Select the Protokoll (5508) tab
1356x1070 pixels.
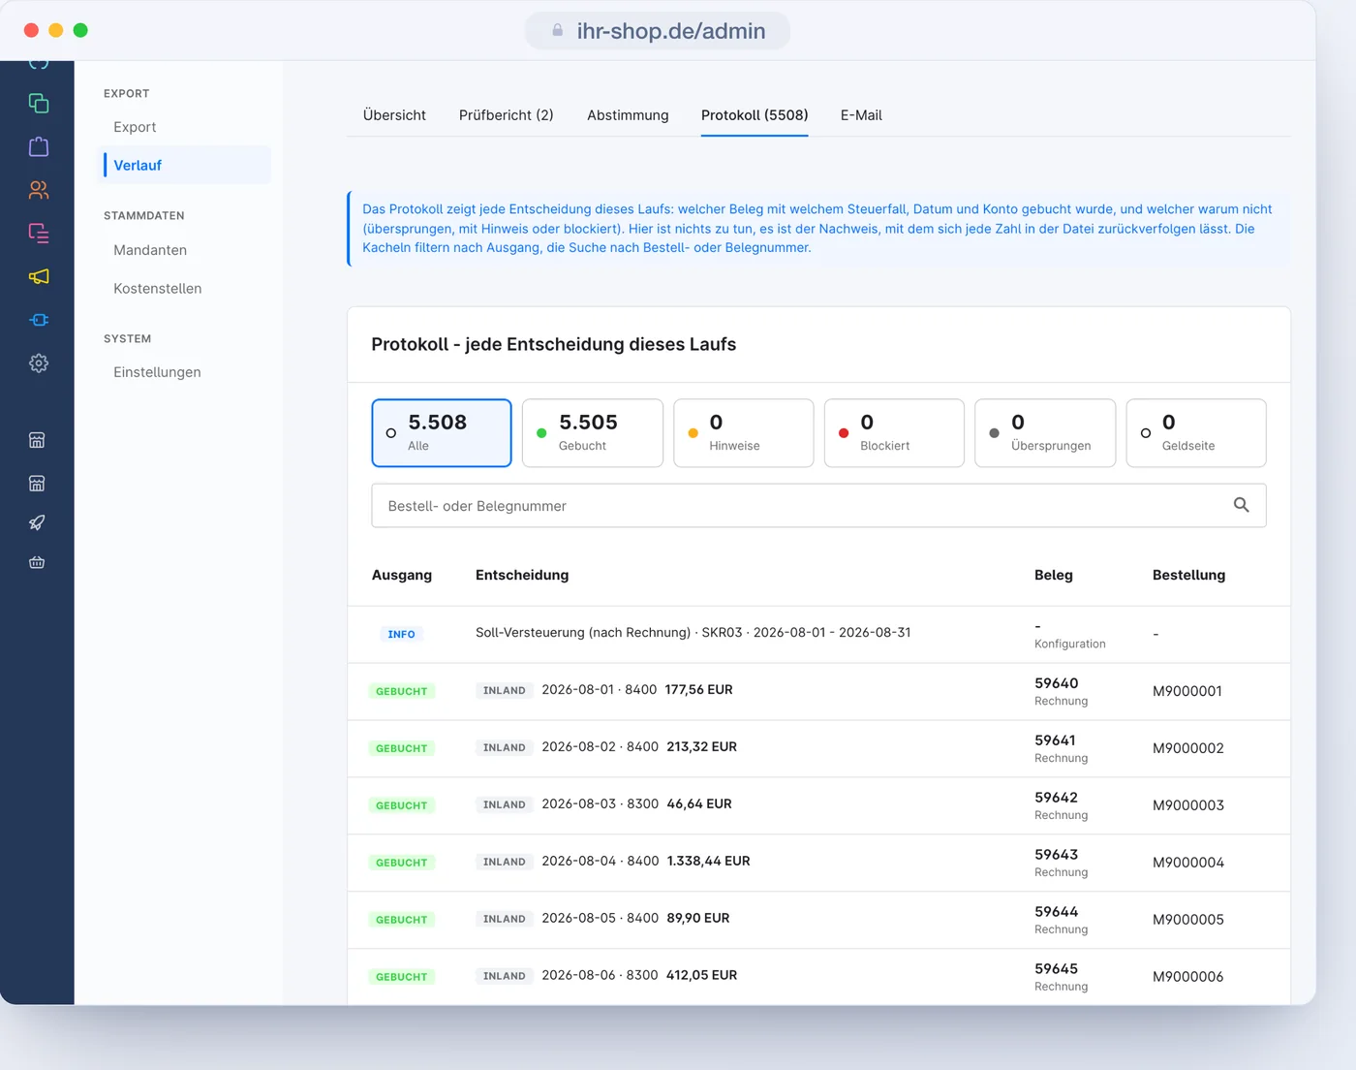755,115
